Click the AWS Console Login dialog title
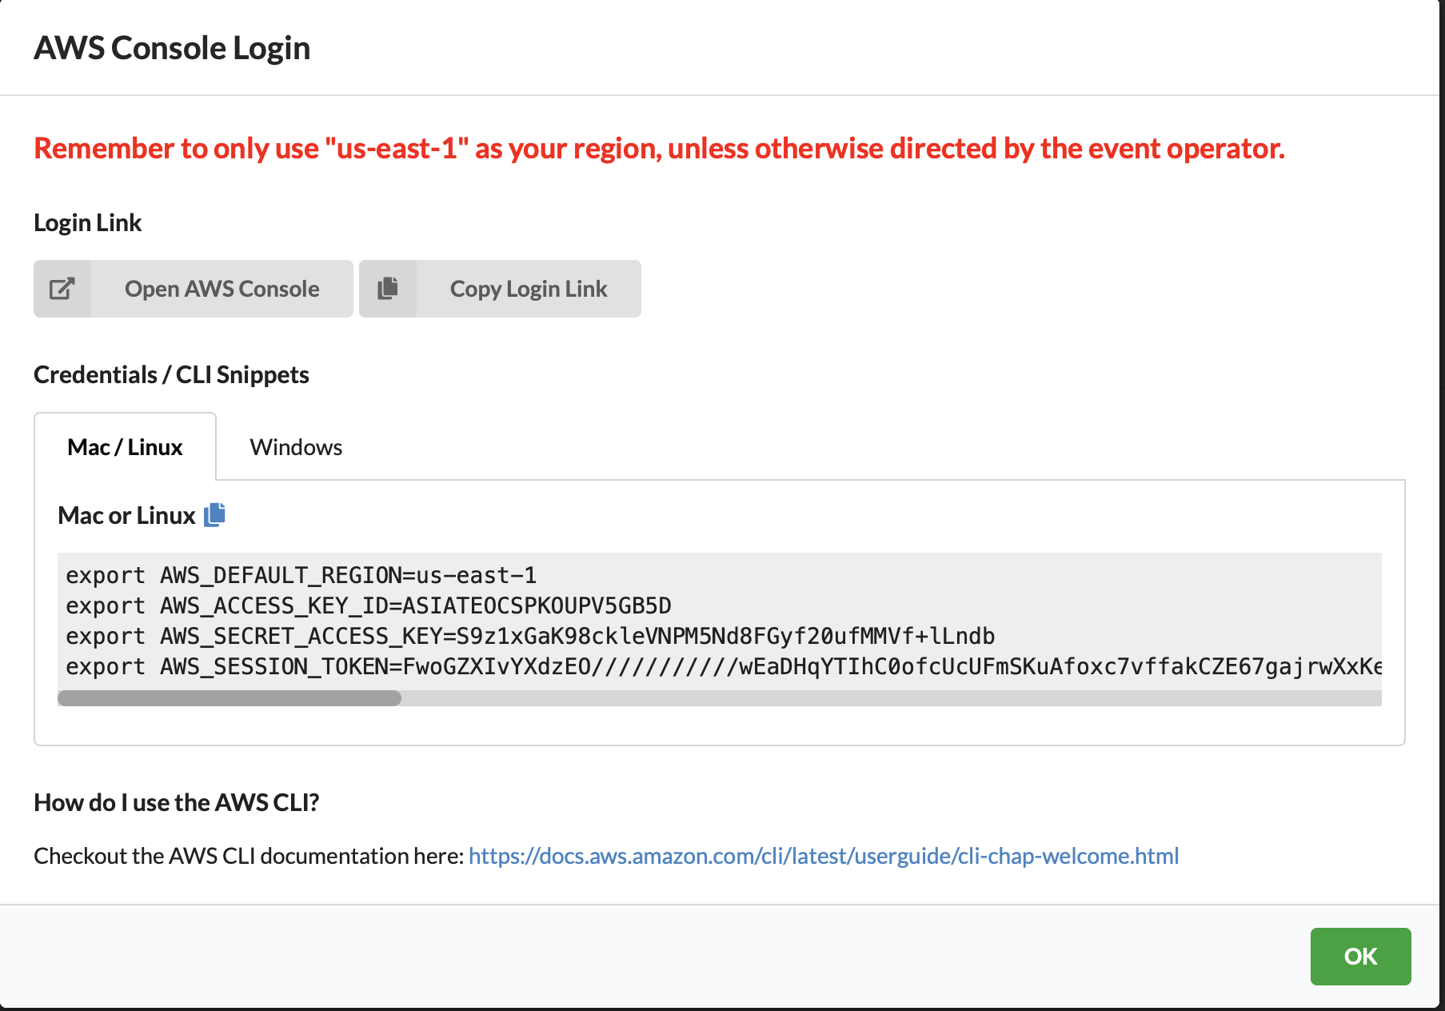The width and height of the screenshot is (1445, 1011). pos(172,48)
